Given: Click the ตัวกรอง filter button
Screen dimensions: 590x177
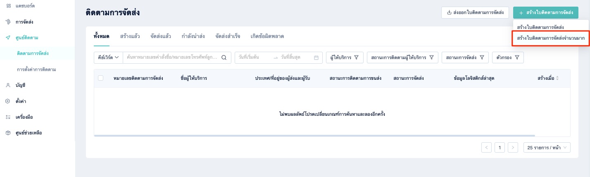Looking at the screenshot, I should (x=508, y=57).
